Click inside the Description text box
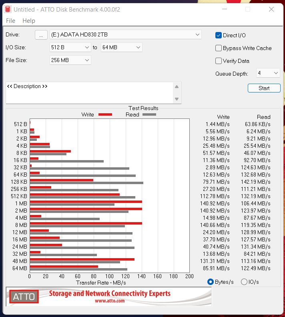 pyautogui.click(x=89, y=92)
